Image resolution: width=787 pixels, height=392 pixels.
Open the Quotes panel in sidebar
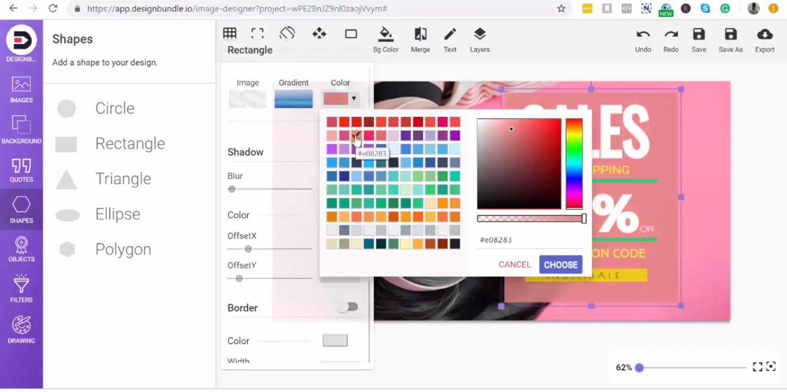(x=21, y=170)
